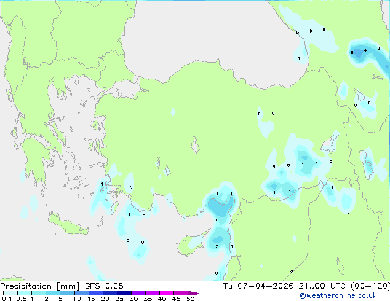Click legend swatch between 20 and 25
Screen dimensions: 390x301
point(110,293)
